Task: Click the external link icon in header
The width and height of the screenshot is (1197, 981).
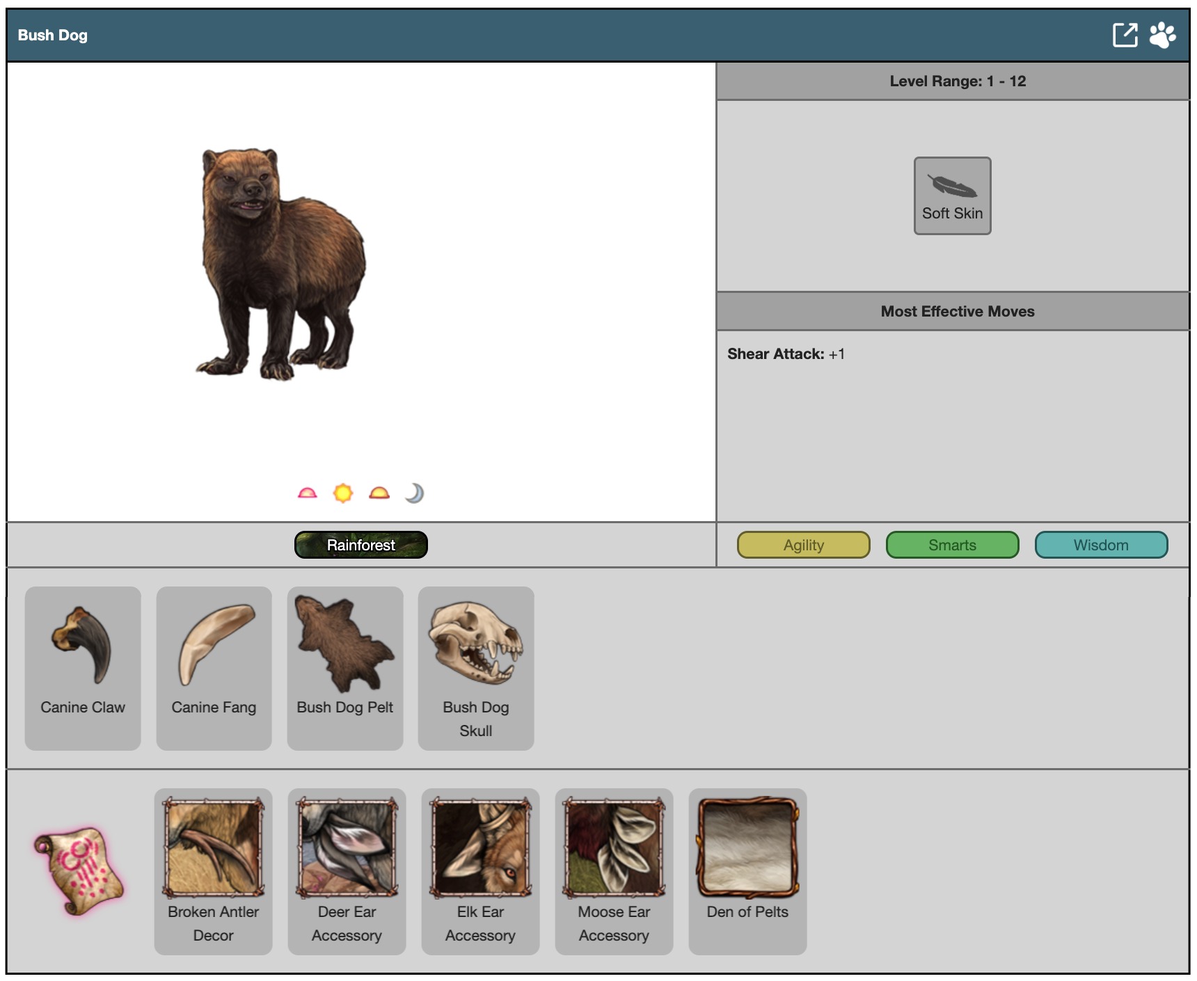Action: (x=1125, y=35)
